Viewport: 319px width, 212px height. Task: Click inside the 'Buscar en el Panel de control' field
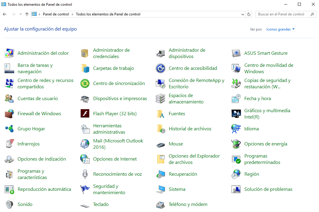tap(283, 14)
